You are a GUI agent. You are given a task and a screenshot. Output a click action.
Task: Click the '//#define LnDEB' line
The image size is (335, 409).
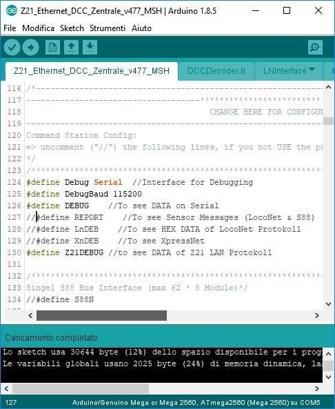[x=163, y=229]
